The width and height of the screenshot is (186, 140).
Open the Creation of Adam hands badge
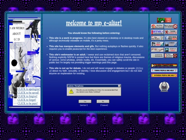tap(157, 50)
